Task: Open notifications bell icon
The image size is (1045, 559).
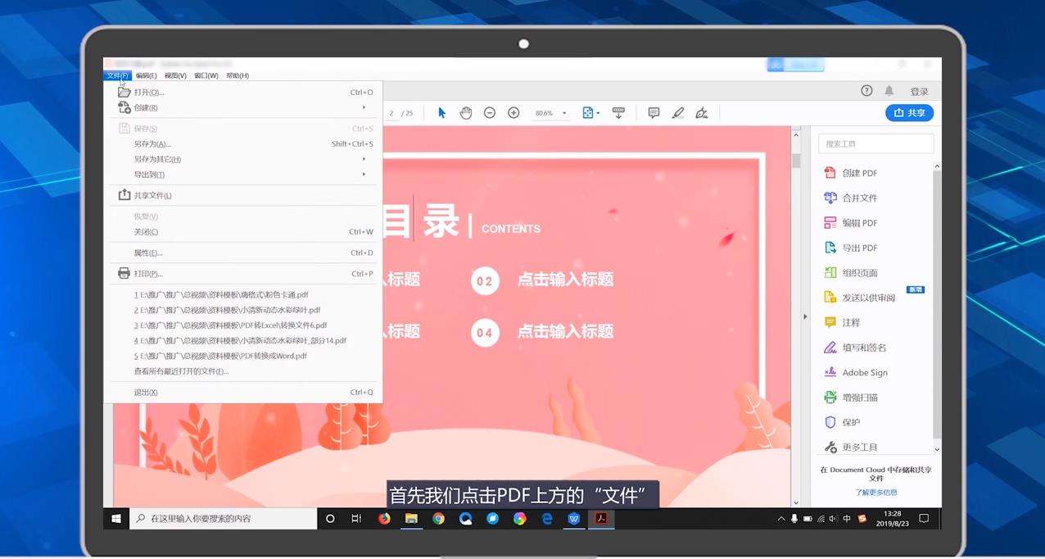Action: click(889, 91)
